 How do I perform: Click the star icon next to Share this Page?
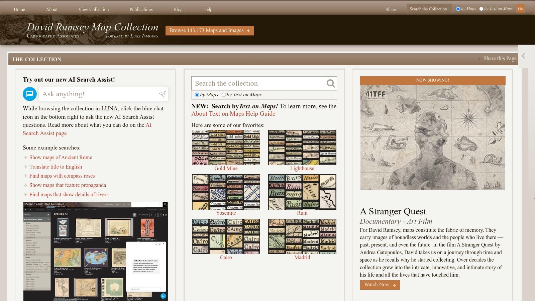click(x=479, y=59)
